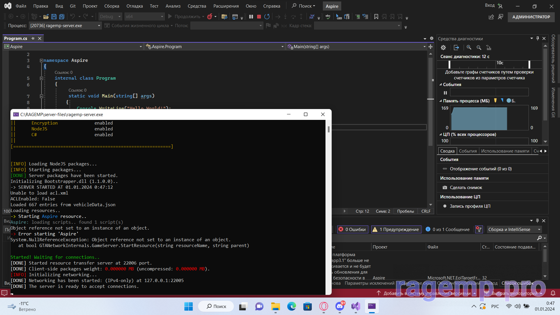Open the browser link window icon
560x315 pixels.
pos(235,17)
